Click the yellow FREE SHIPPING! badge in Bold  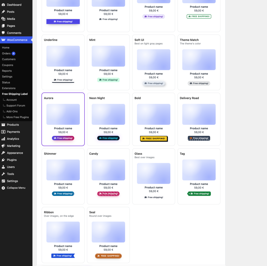[x=154, y=139]
